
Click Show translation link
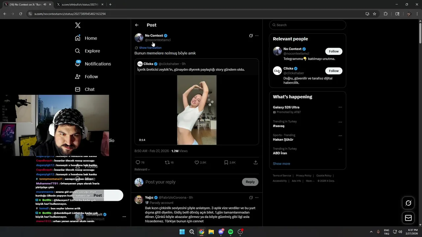click(150, 48)
